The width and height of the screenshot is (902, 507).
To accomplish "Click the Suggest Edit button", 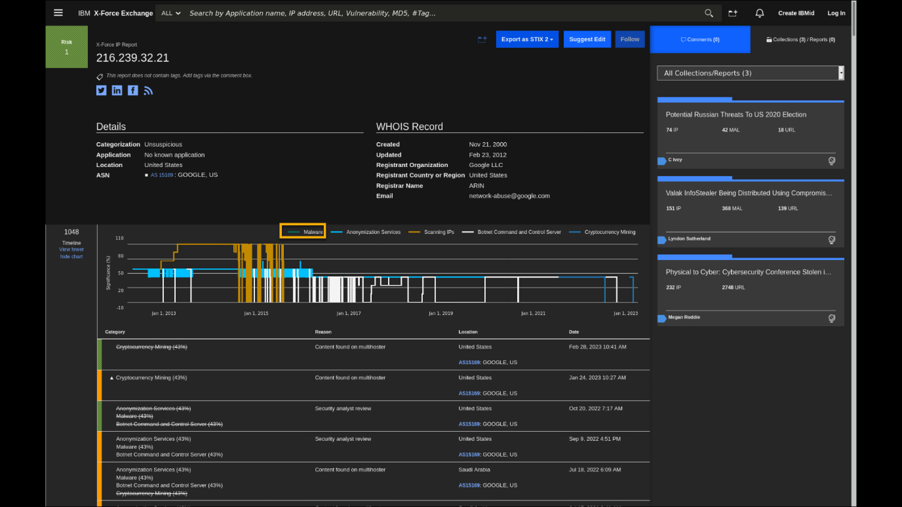I will 587,39.
